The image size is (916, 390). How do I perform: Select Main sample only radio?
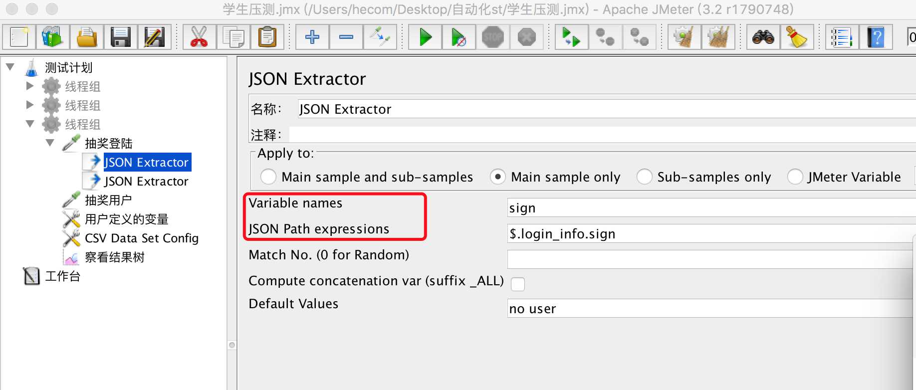coord(498,177)
